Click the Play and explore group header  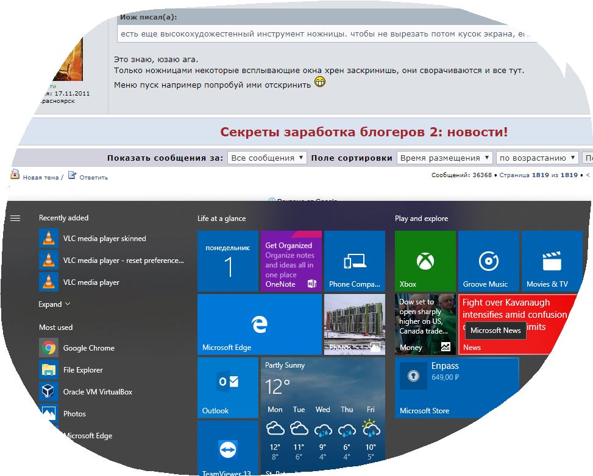point(421,219)
